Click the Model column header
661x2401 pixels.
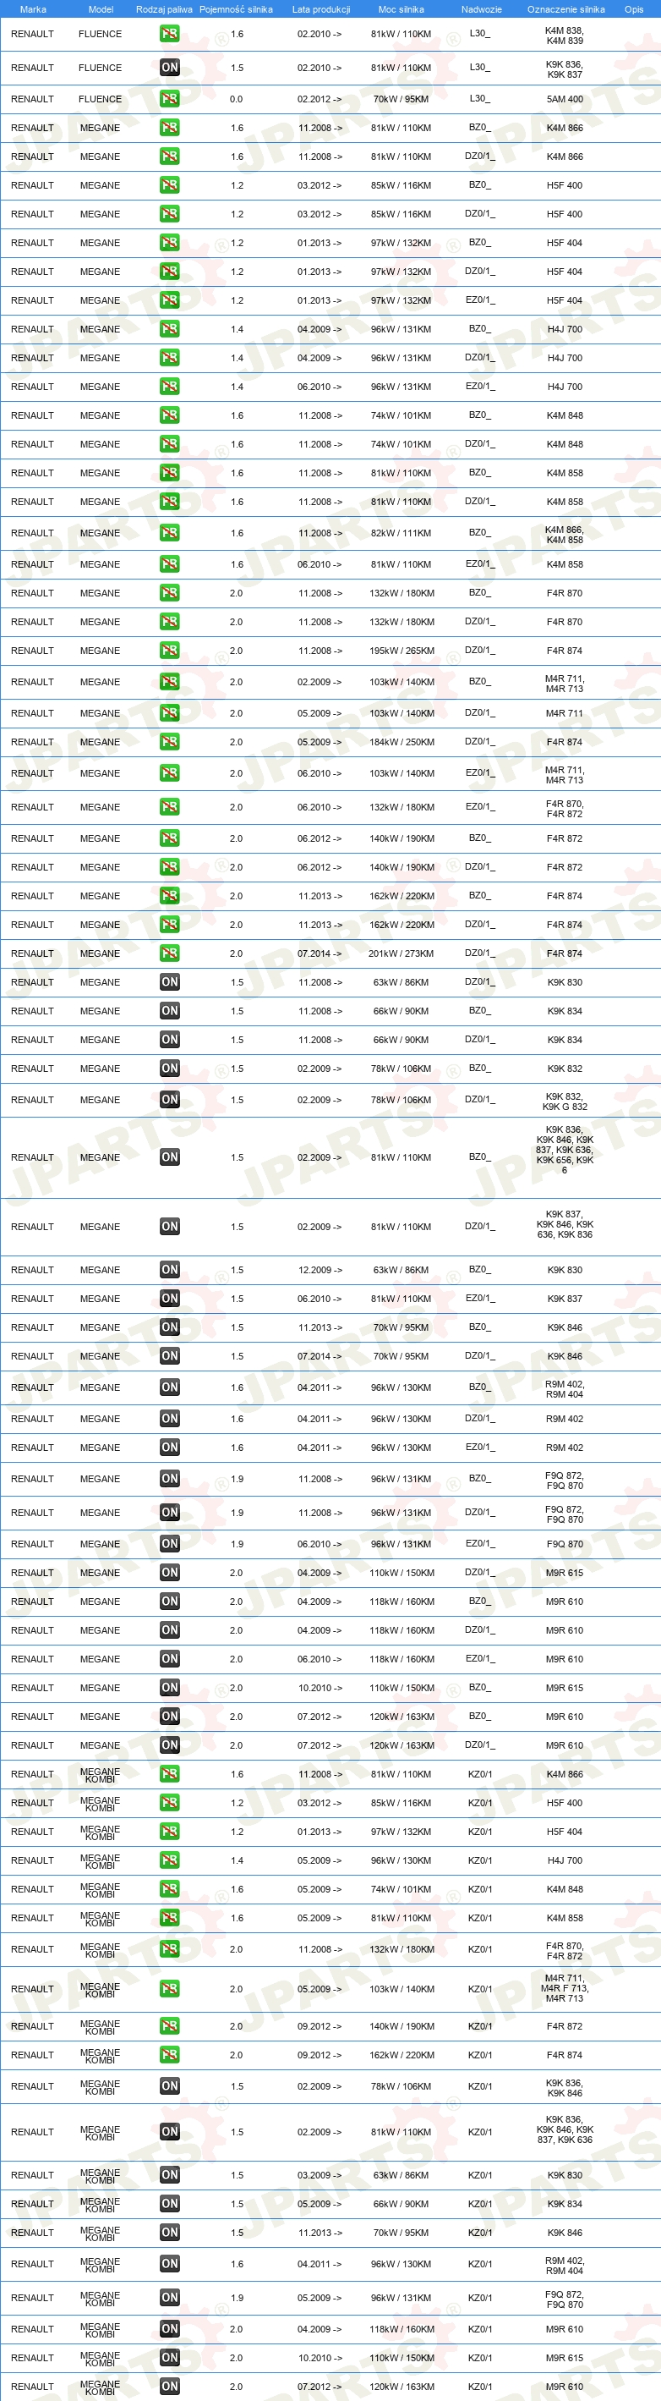click(x=101, y=9)
